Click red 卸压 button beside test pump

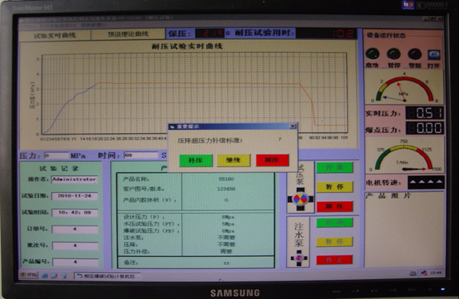pos(334,206)
